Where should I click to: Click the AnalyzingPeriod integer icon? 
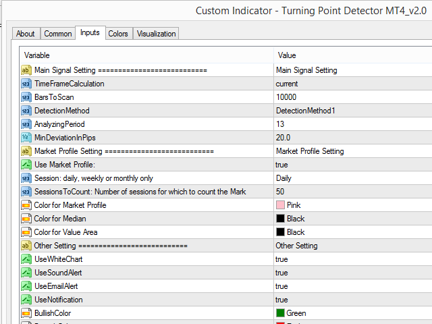[26, 124]
